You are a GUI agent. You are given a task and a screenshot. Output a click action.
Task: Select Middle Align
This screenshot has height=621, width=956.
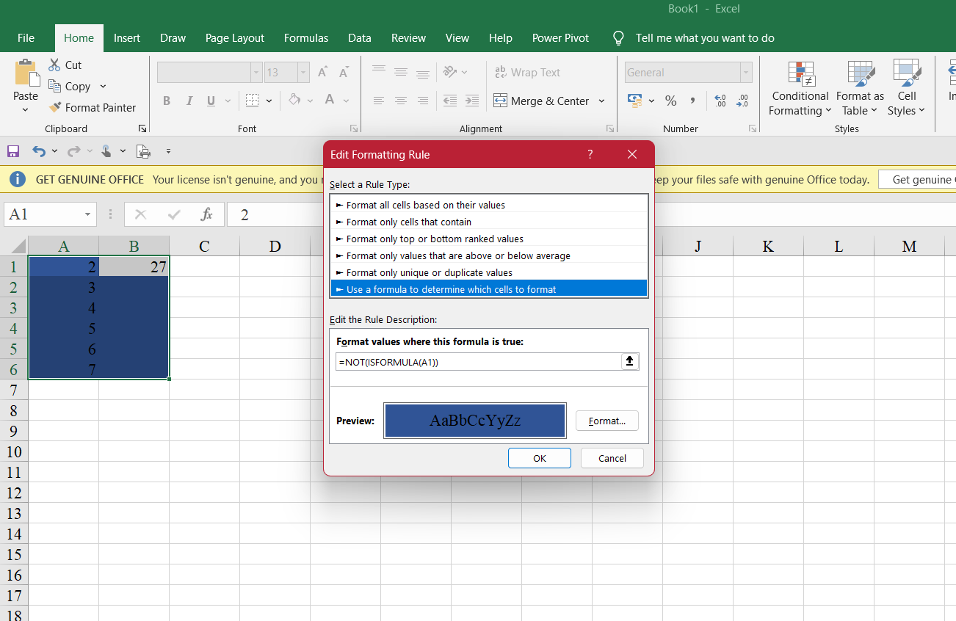tap(401, 72)
